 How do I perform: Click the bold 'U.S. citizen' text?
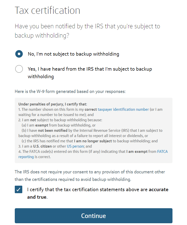coord(43,146)
